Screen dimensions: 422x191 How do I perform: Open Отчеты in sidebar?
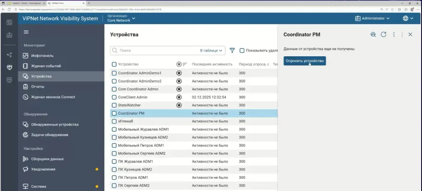61,87
